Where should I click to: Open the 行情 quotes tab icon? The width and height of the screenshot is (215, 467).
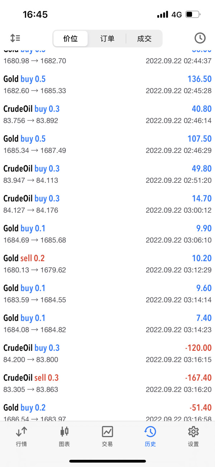pyautogui.click(x=21, y=431)
